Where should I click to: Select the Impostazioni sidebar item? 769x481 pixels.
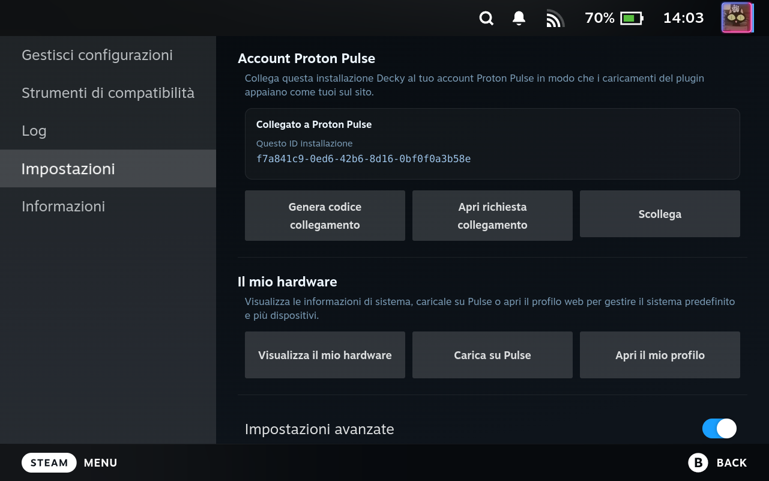tap(108, 169)
